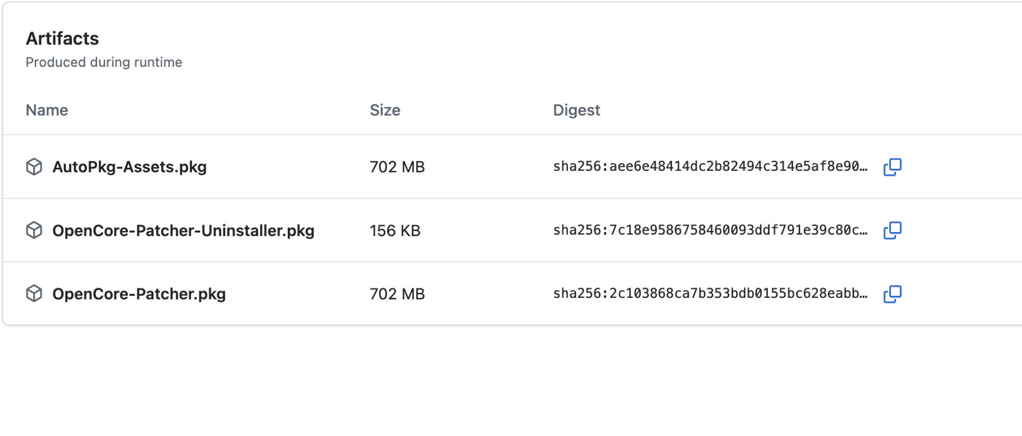Screen dimensions: 1022x436
Task: Click the Size column header
Action: (385, 110)
